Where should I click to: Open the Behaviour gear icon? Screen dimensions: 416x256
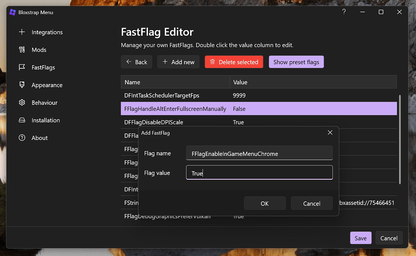point(22,102)
